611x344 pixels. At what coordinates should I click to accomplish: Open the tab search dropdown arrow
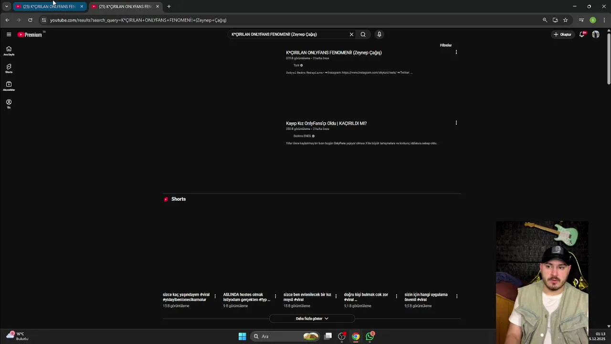[6, 7]
